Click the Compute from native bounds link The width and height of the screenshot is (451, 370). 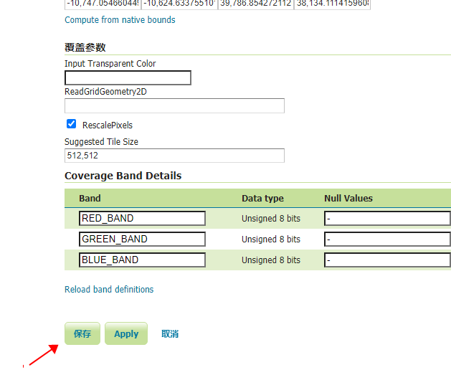point(120,20)
